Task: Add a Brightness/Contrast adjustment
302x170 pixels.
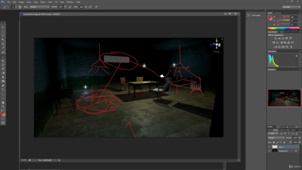Action: (x=276, y=38)
